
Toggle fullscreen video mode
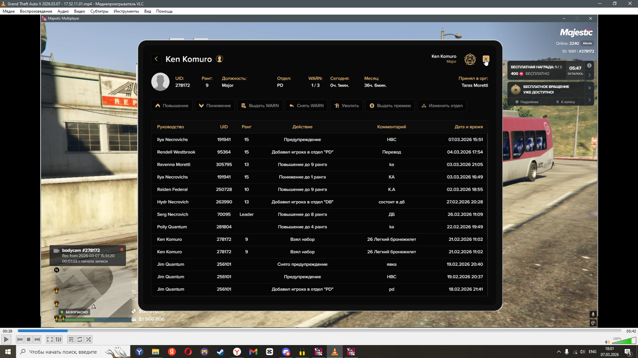[50, 339]
